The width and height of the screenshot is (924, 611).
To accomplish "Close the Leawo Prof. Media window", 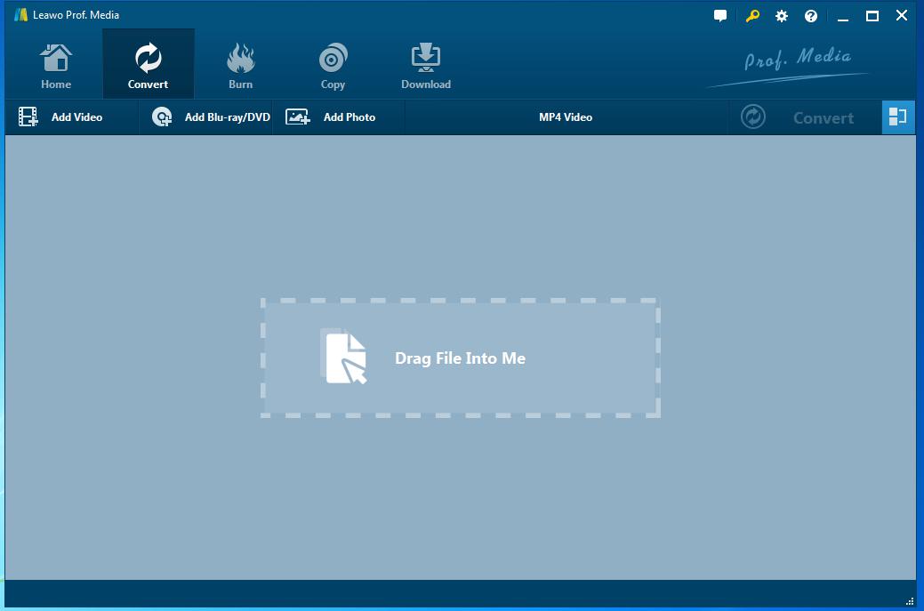I will [x=902, y=15].
